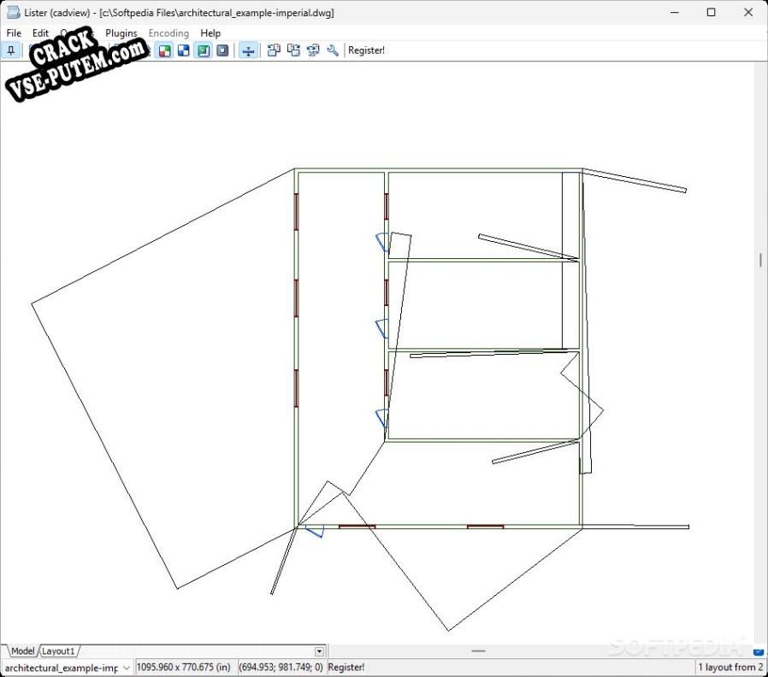Open the File menu

(14, 33)
